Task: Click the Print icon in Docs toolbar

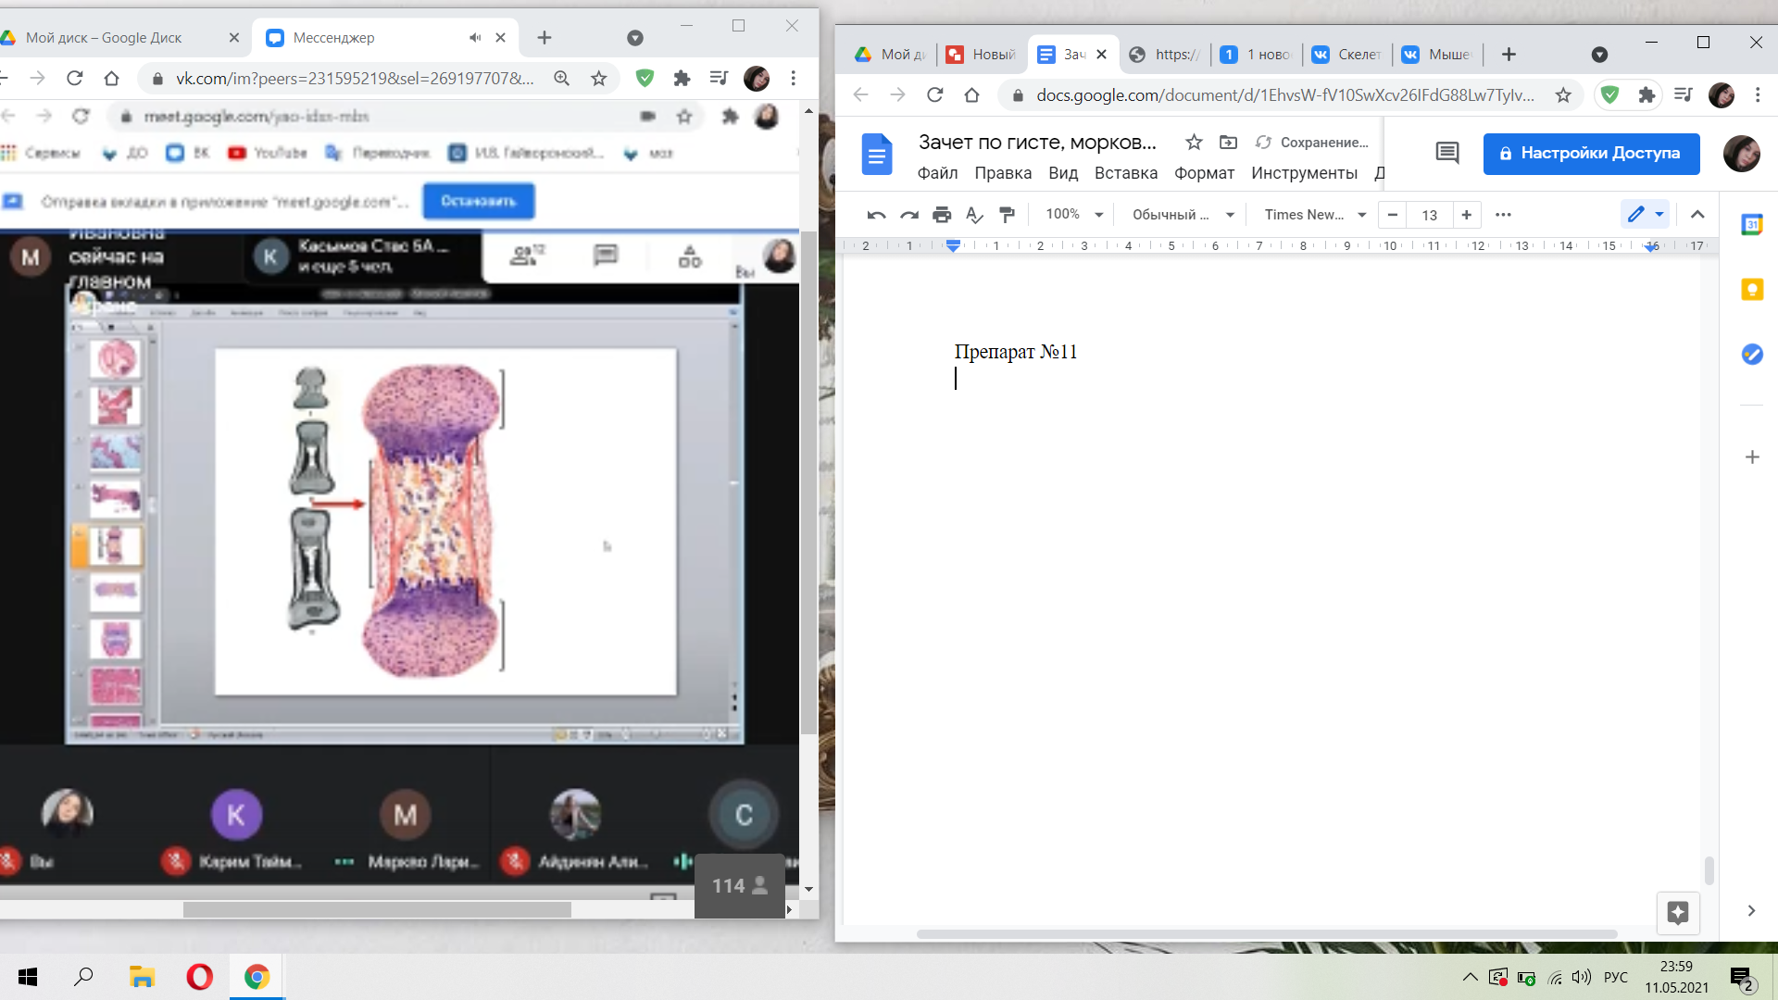Action: coord(942,215)
